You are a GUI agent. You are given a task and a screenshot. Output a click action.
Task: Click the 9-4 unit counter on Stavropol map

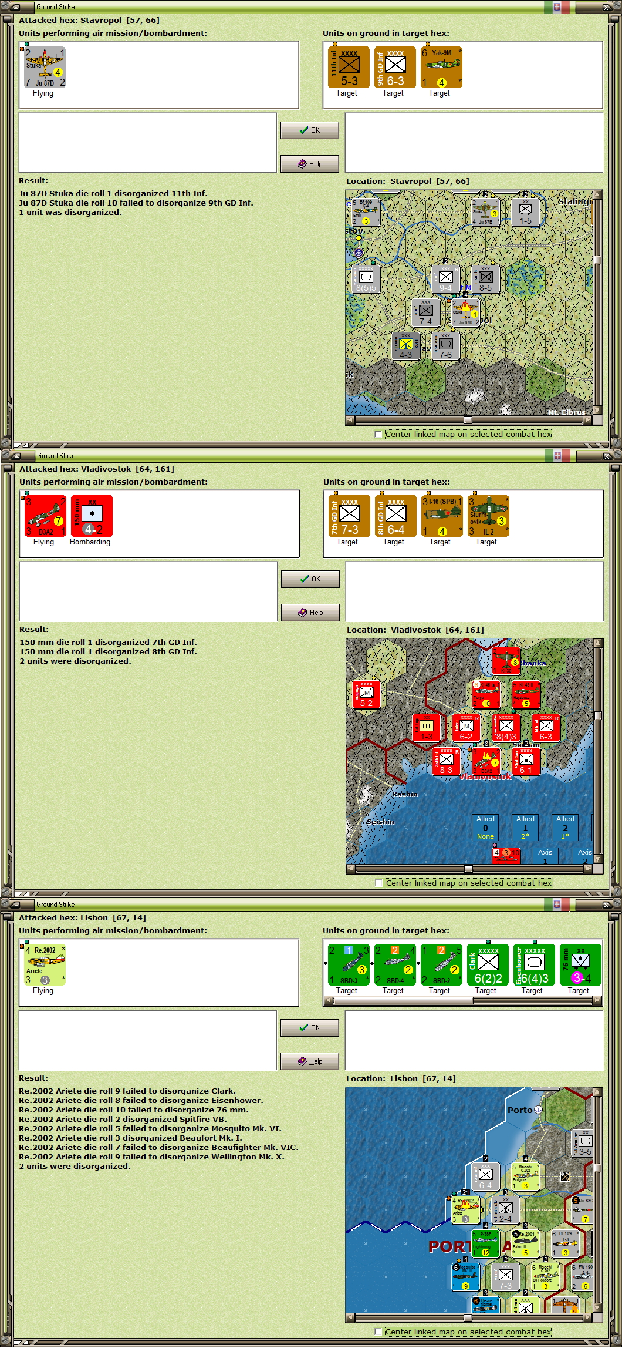pyautogui.click(x=446, y=279)
